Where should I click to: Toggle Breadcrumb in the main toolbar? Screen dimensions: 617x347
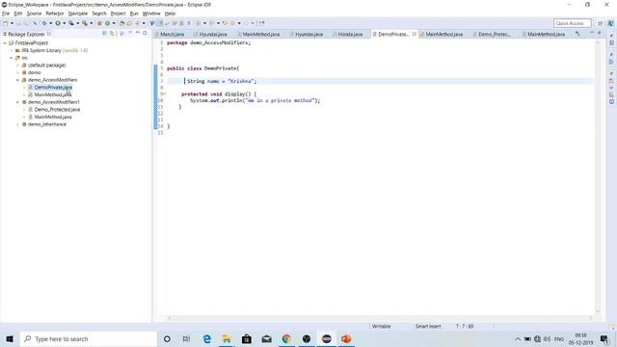pyautogui.click(x=152, y=23)
